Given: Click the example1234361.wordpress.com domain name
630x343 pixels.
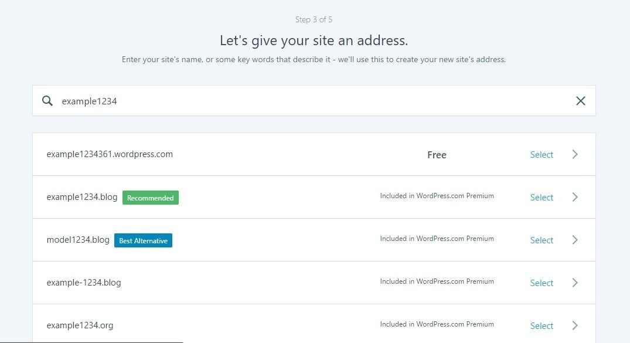Looking at the screenshot, I should coord(110,154).
